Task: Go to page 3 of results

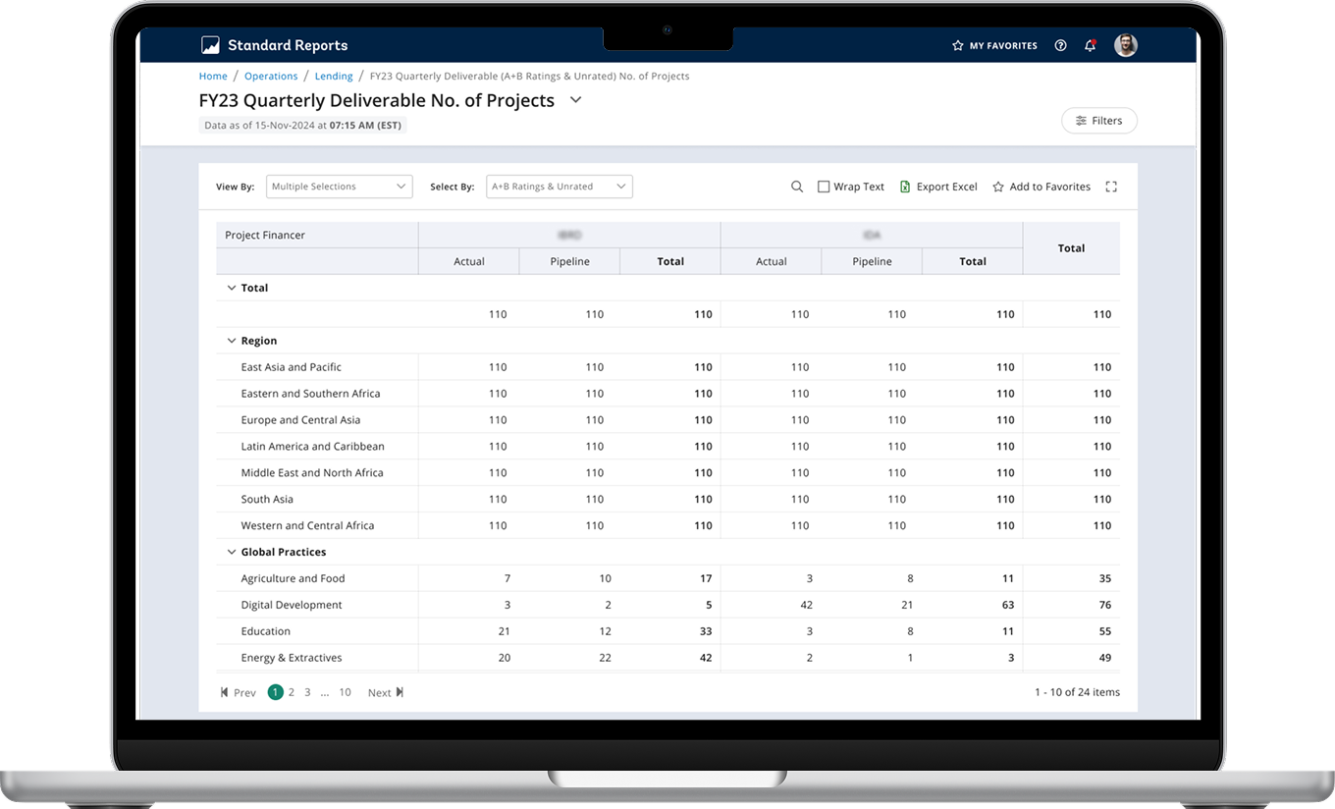Action: (x=307, y=692)
